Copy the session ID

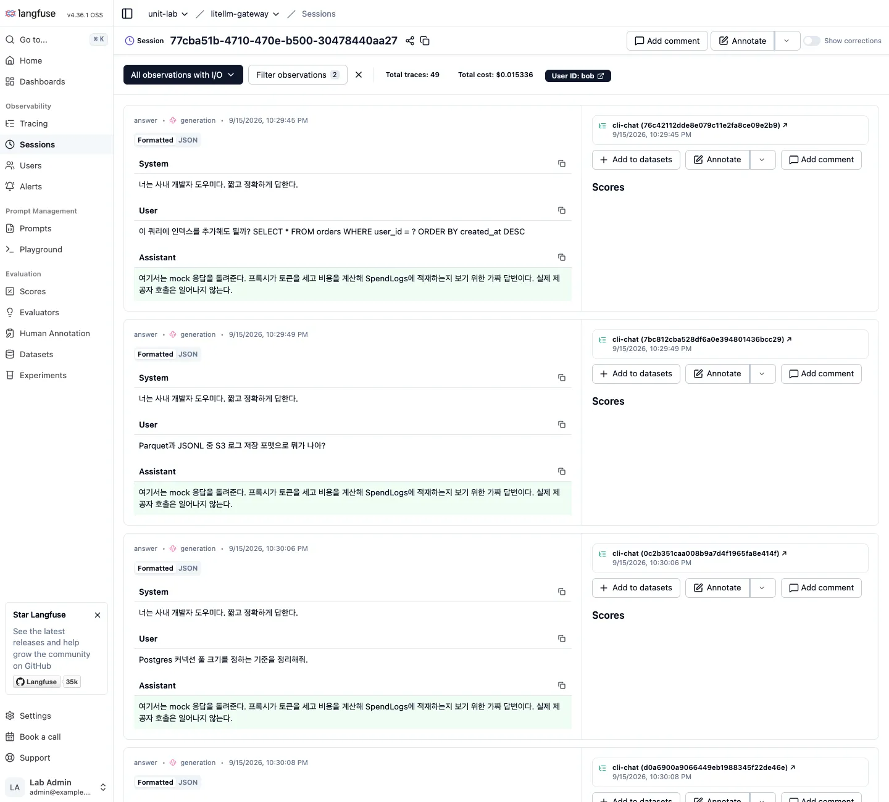pos(425,41)
